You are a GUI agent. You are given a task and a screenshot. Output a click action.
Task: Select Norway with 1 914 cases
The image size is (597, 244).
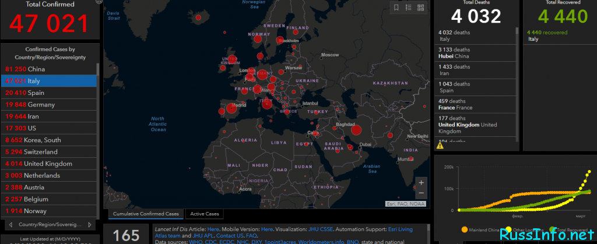pos(49,211)
